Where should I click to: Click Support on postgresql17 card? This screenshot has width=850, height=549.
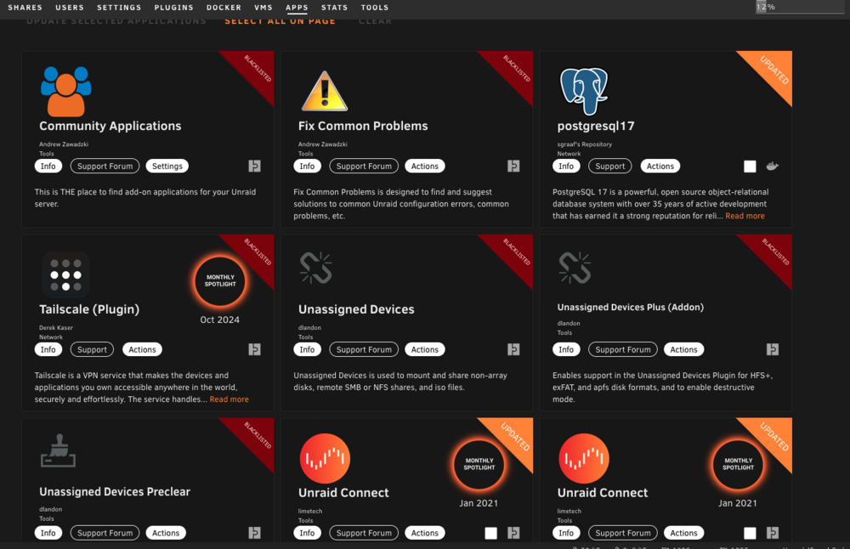tap(609, 166)
